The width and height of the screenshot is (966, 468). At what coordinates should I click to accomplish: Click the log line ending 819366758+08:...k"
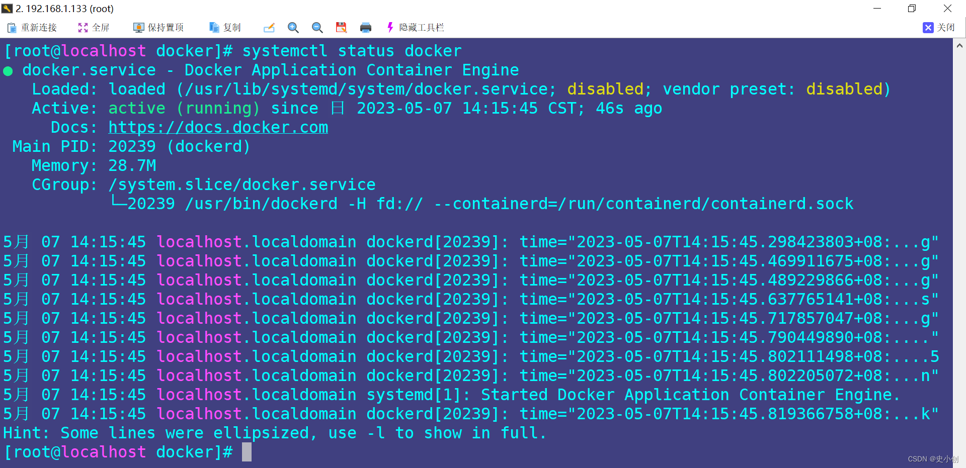point(471,414)
